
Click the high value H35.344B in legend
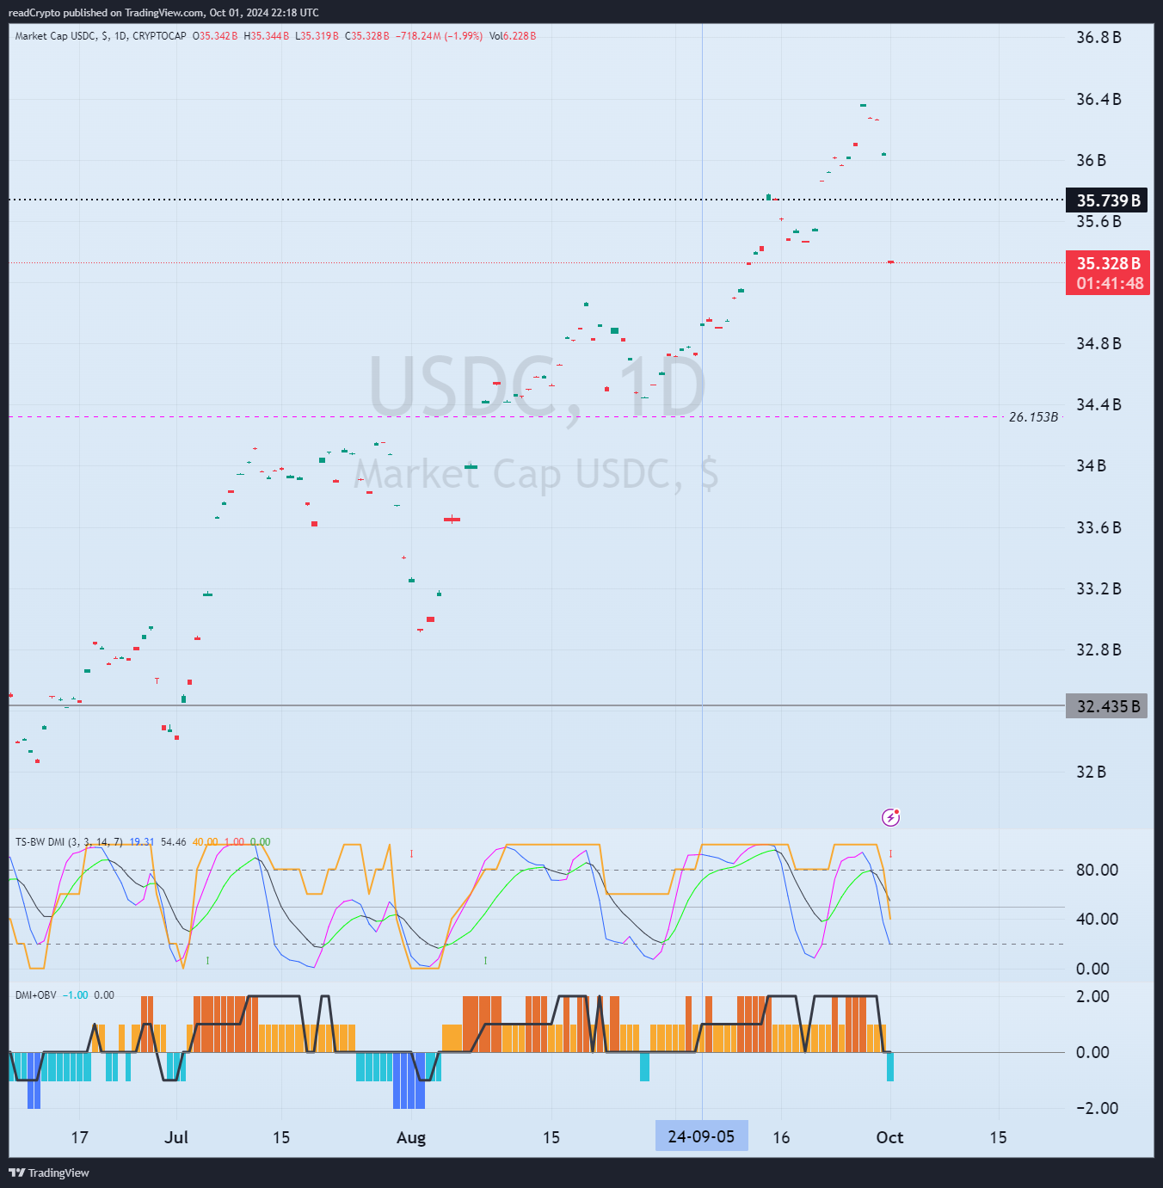coord(267,36)
